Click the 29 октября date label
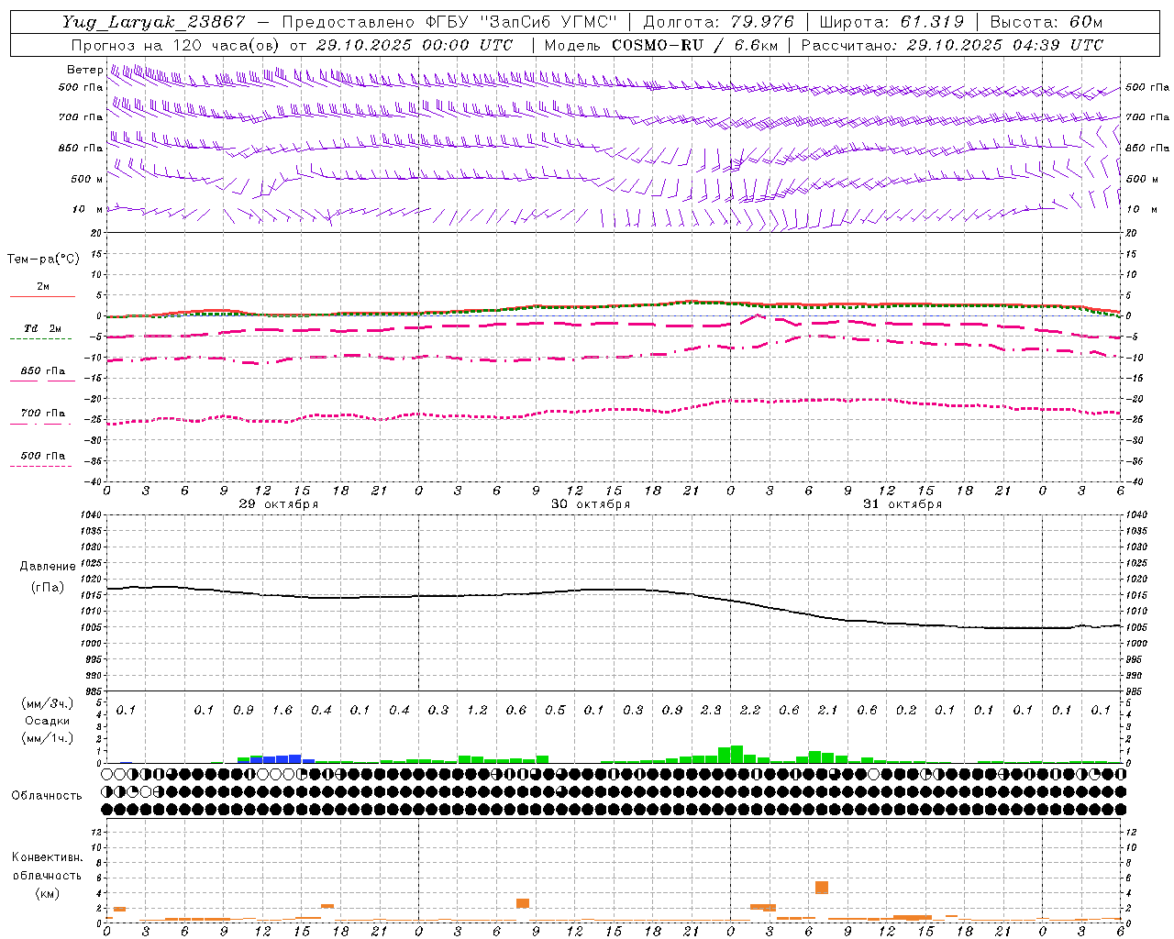 pyautogui.click(x=279, y=504)
